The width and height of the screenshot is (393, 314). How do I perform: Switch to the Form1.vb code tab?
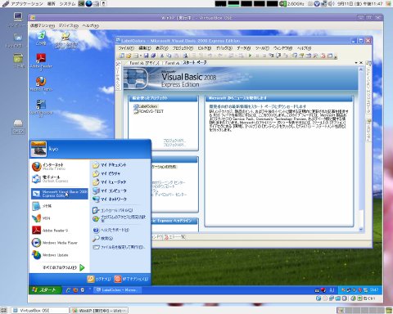172,63
